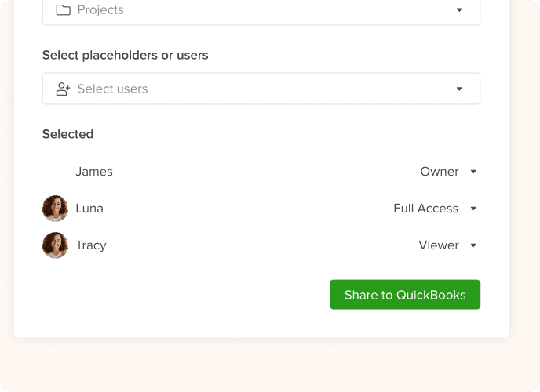Click the Selected heading

pyautogui.click(x=67, y=134)
